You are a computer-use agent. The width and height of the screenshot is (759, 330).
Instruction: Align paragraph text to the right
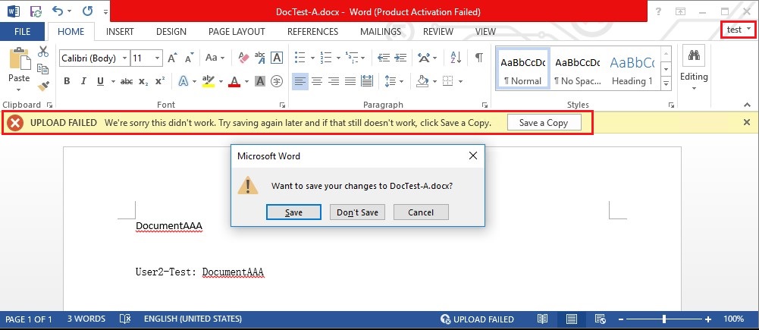pyautogui.click(x=334, y=81)
